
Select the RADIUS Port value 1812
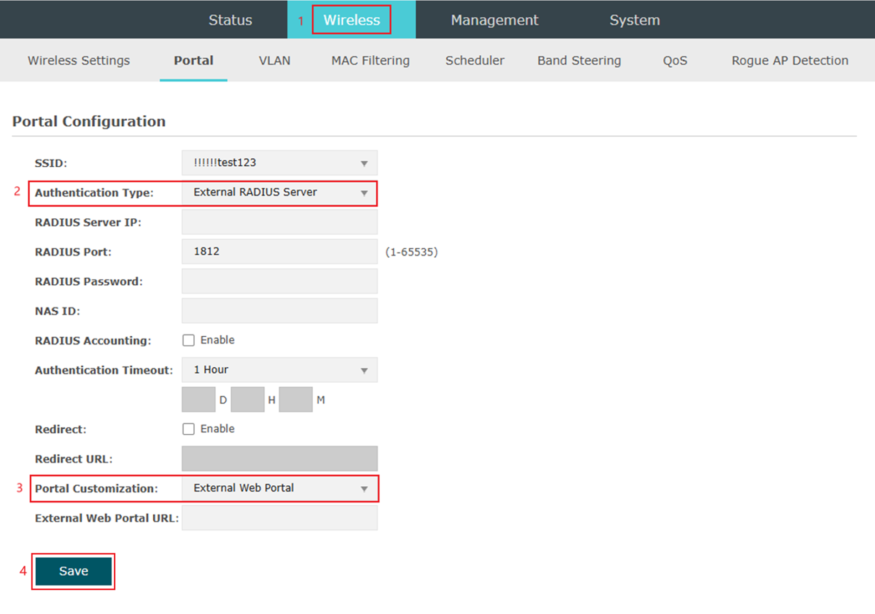[279, 251]
